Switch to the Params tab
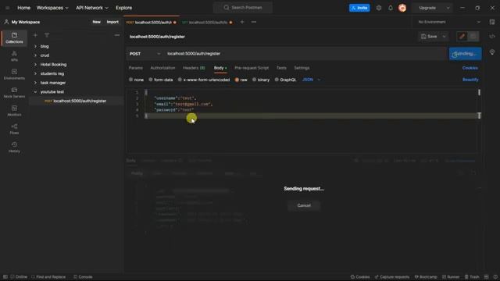The image size is (500, 281). 135,68
